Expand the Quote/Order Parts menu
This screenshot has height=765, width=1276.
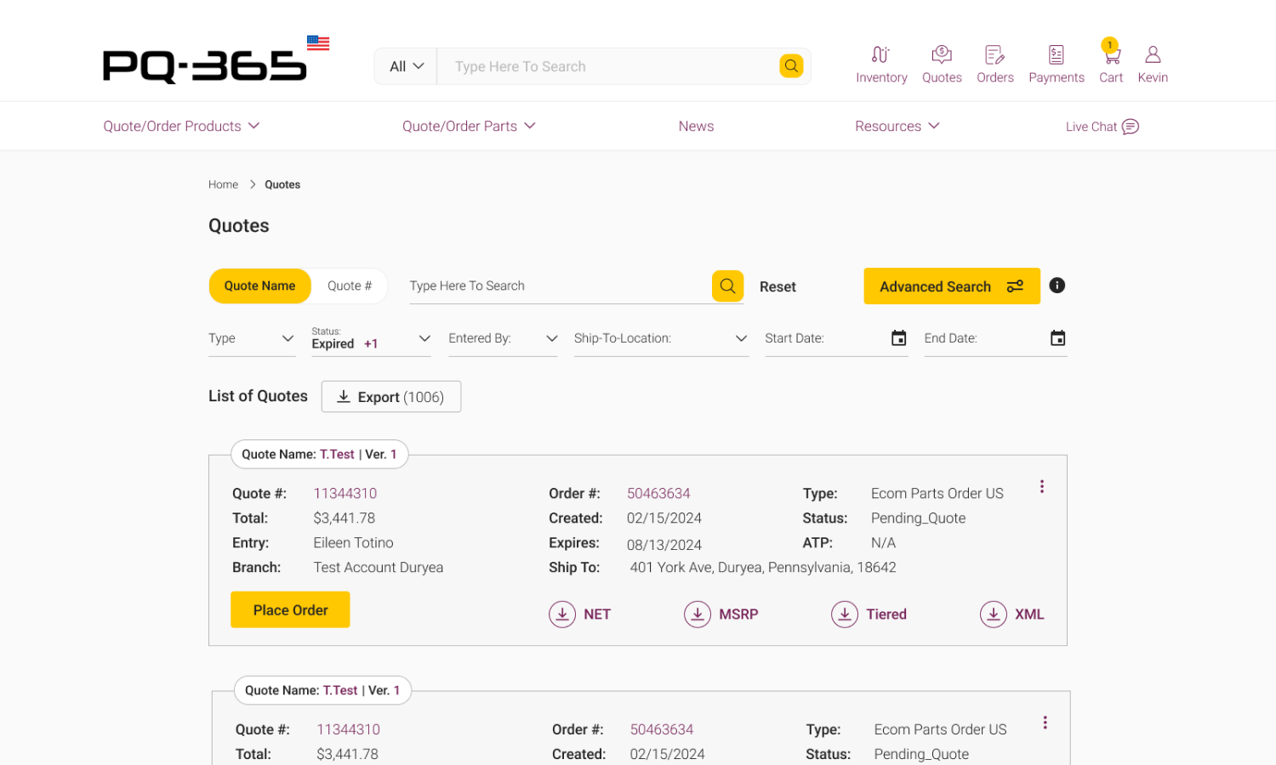point(469,126)
